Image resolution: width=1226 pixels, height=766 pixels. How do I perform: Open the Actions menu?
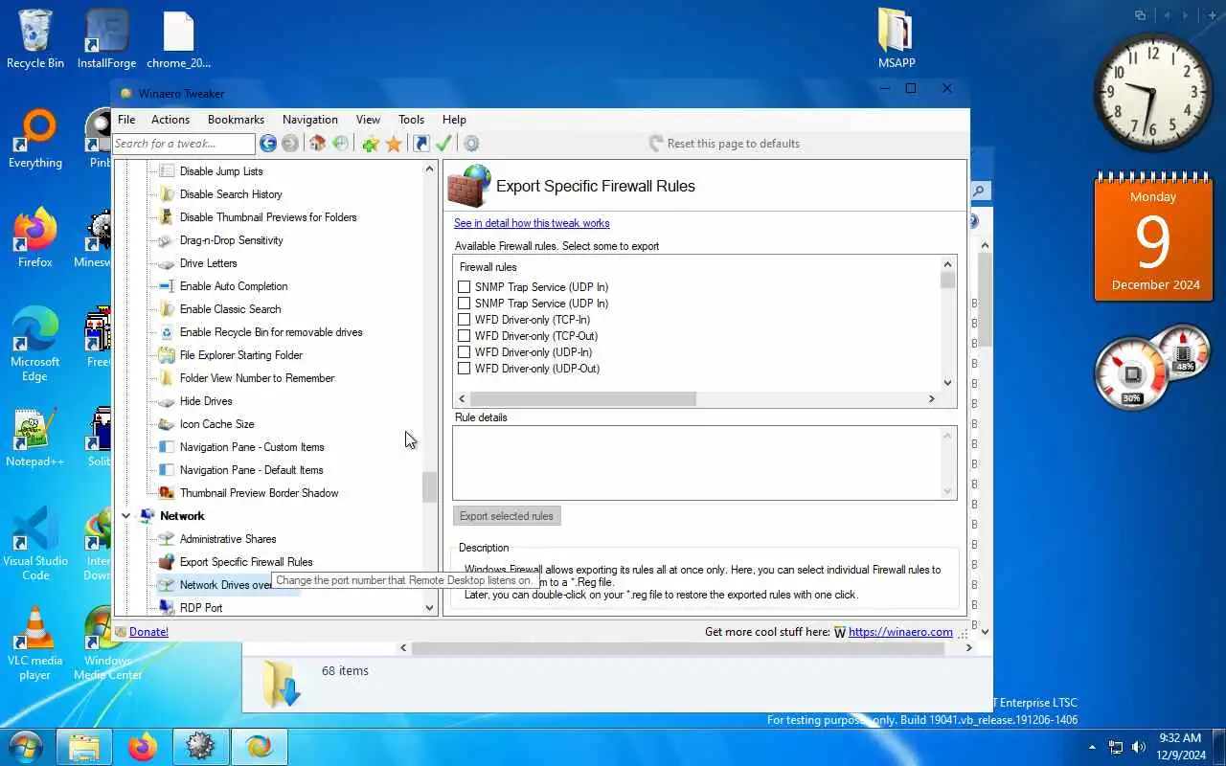[170, 120]
